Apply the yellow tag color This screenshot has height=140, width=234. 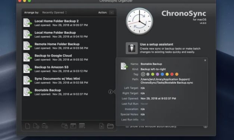coord(167,74)
